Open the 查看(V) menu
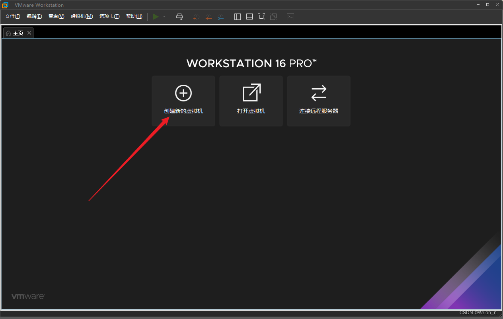This screenshot has width=503, height=319. coord(56,16)
